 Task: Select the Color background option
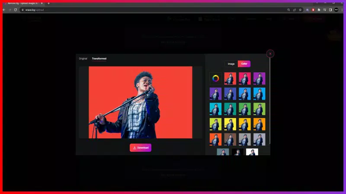coord(244,64)
